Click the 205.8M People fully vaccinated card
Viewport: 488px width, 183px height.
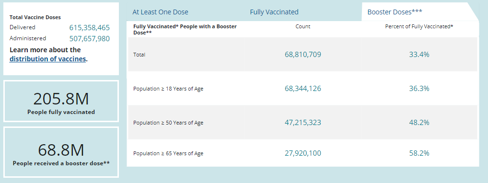61,101
